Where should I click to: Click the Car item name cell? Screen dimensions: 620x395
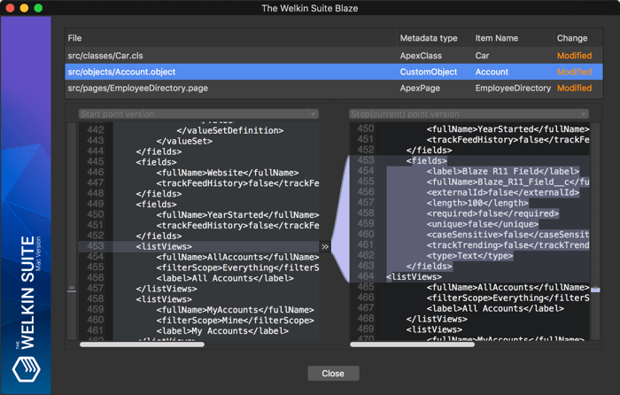coord(482,56)
